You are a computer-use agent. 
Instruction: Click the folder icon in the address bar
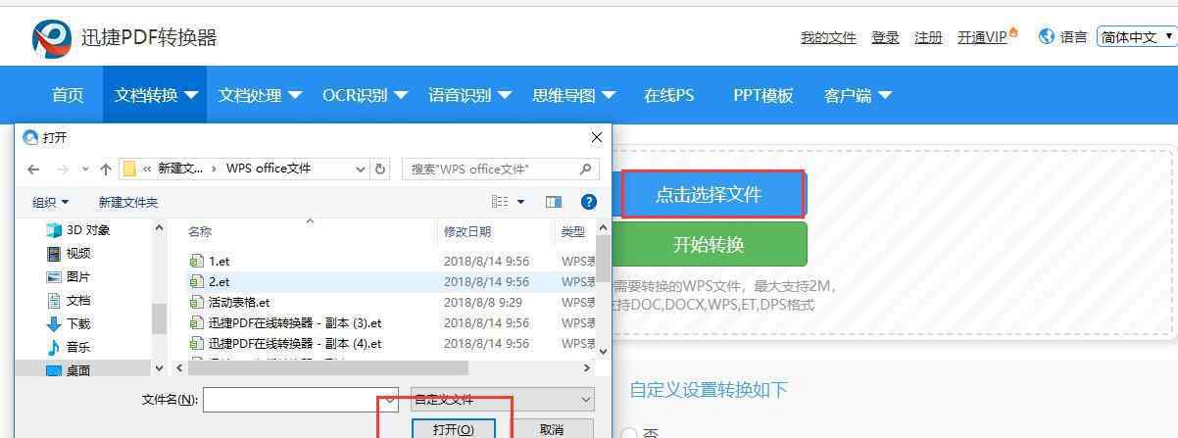128,169
